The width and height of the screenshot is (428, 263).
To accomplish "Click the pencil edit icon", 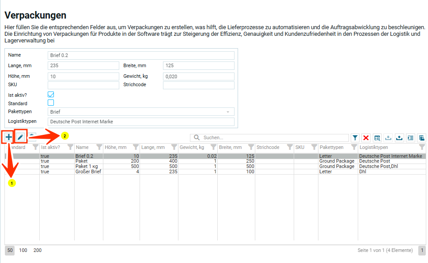I will coord(20,137).
